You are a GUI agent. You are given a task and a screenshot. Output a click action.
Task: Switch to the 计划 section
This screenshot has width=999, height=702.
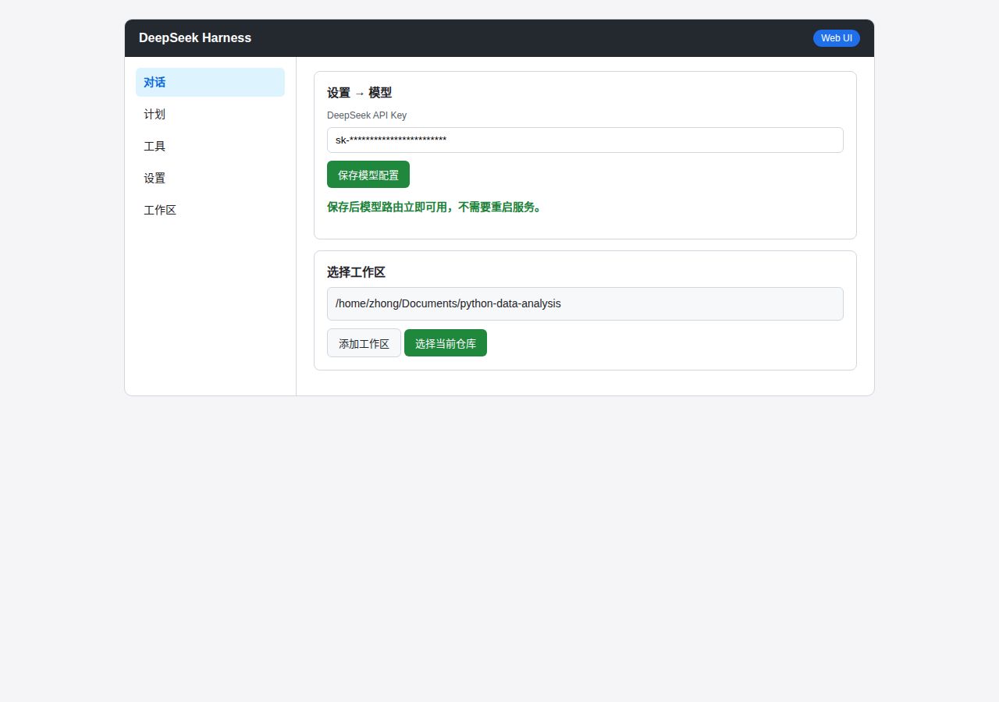[210, 114]
